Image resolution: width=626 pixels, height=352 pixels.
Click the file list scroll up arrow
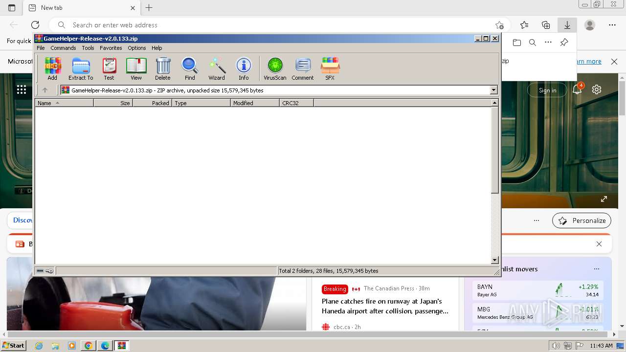tap(494, 103)
